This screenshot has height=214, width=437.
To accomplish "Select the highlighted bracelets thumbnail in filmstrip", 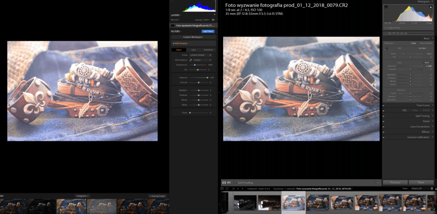I will tap(294, 202).
